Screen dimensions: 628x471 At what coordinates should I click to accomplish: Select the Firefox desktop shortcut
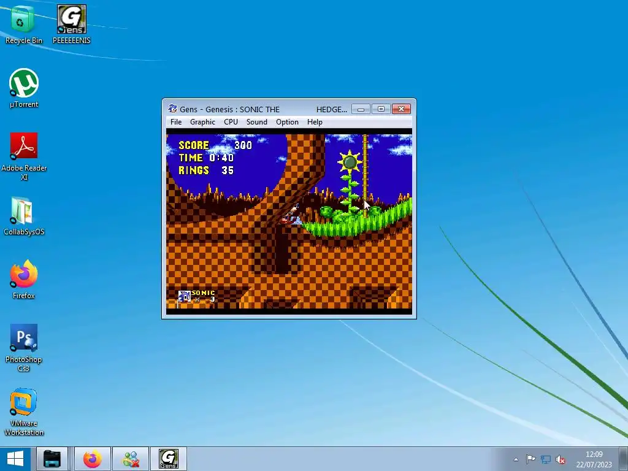(24, 280)
